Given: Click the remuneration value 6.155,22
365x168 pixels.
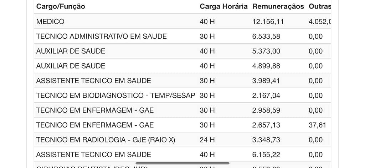Looking at the screenshot, I should click(266, 155).
